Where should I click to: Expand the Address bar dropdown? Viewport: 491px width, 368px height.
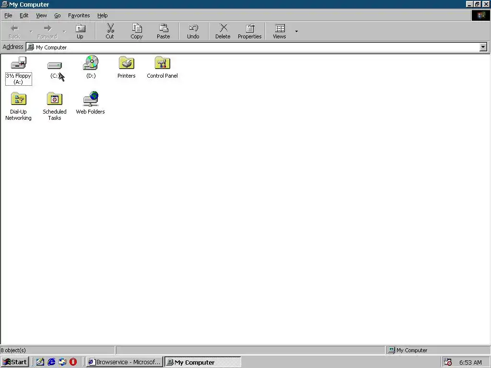[483, 47]
